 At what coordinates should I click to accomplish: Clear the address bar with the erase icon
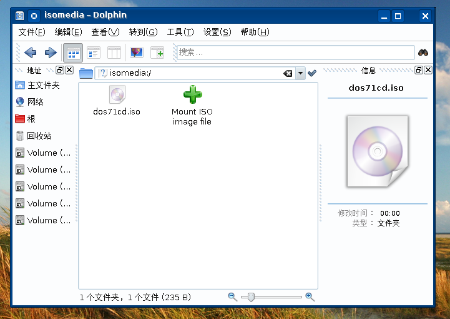coord(288,73)
